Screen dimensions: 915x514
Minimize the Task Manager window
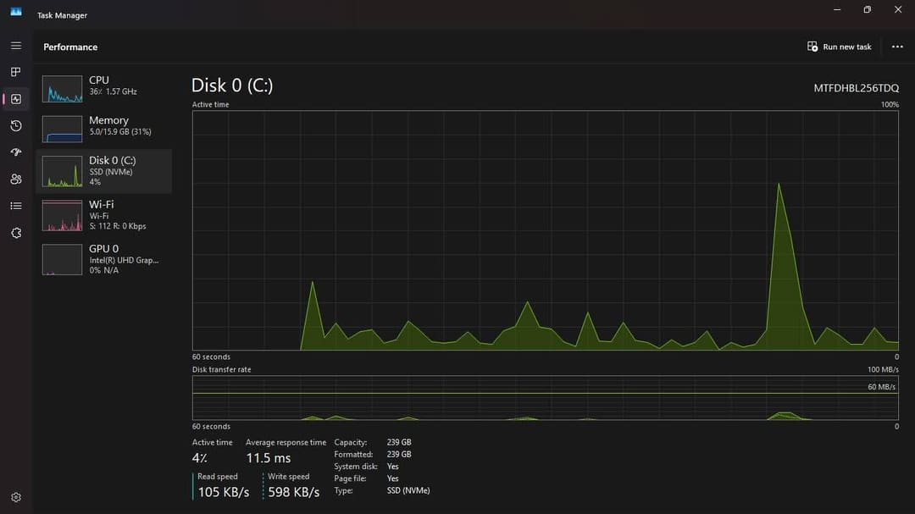837,10
